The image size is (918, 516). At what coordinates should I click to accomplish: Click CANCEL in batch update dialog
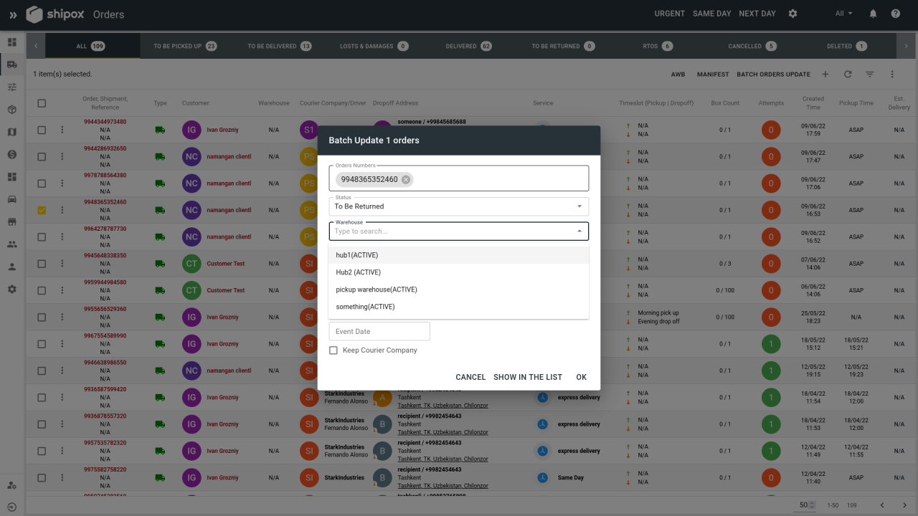pos(470,377)
